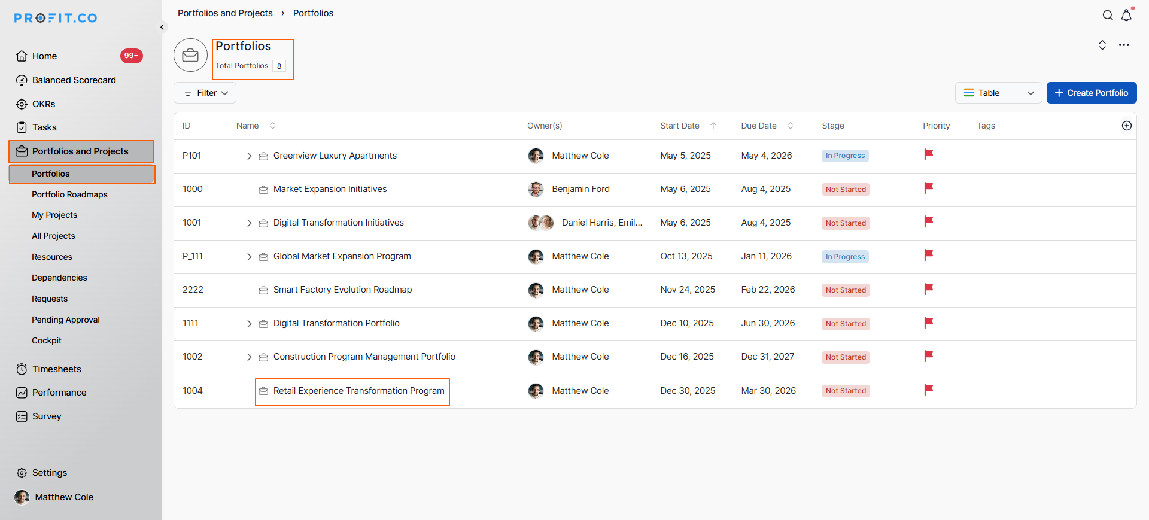
Task: Click the up-down collapse arrows icon
Action: point(1102,45)
